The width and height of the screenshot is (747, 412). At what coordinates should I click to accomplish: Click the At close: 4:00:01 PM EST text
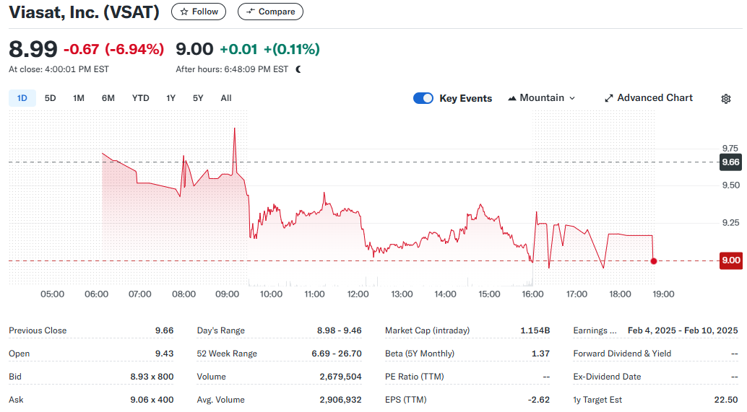point(59,69)
